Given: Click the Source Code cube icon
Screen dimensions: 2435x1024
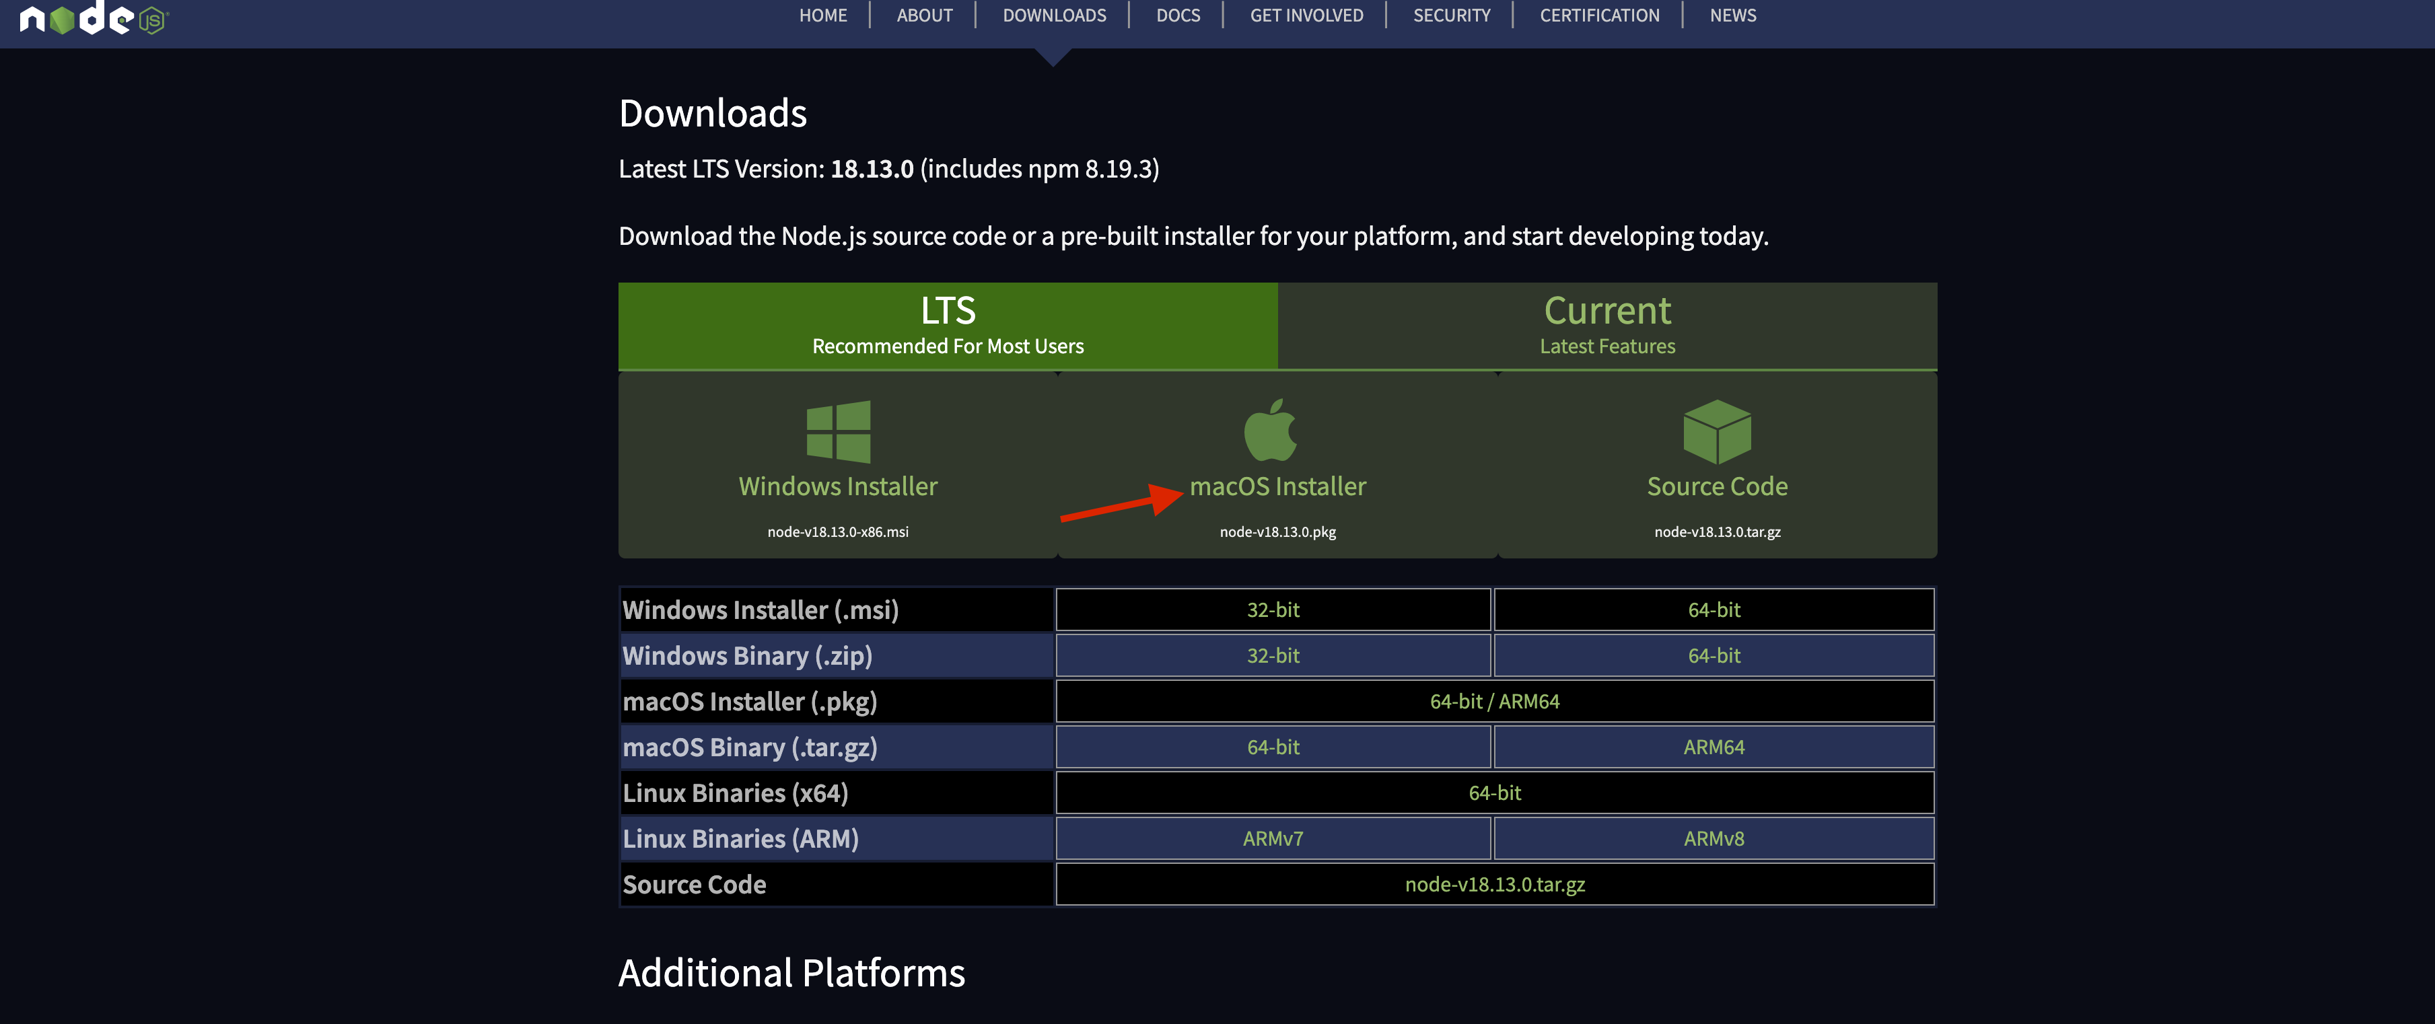Looking at the screenshot, I should [x=1717, y=432].
